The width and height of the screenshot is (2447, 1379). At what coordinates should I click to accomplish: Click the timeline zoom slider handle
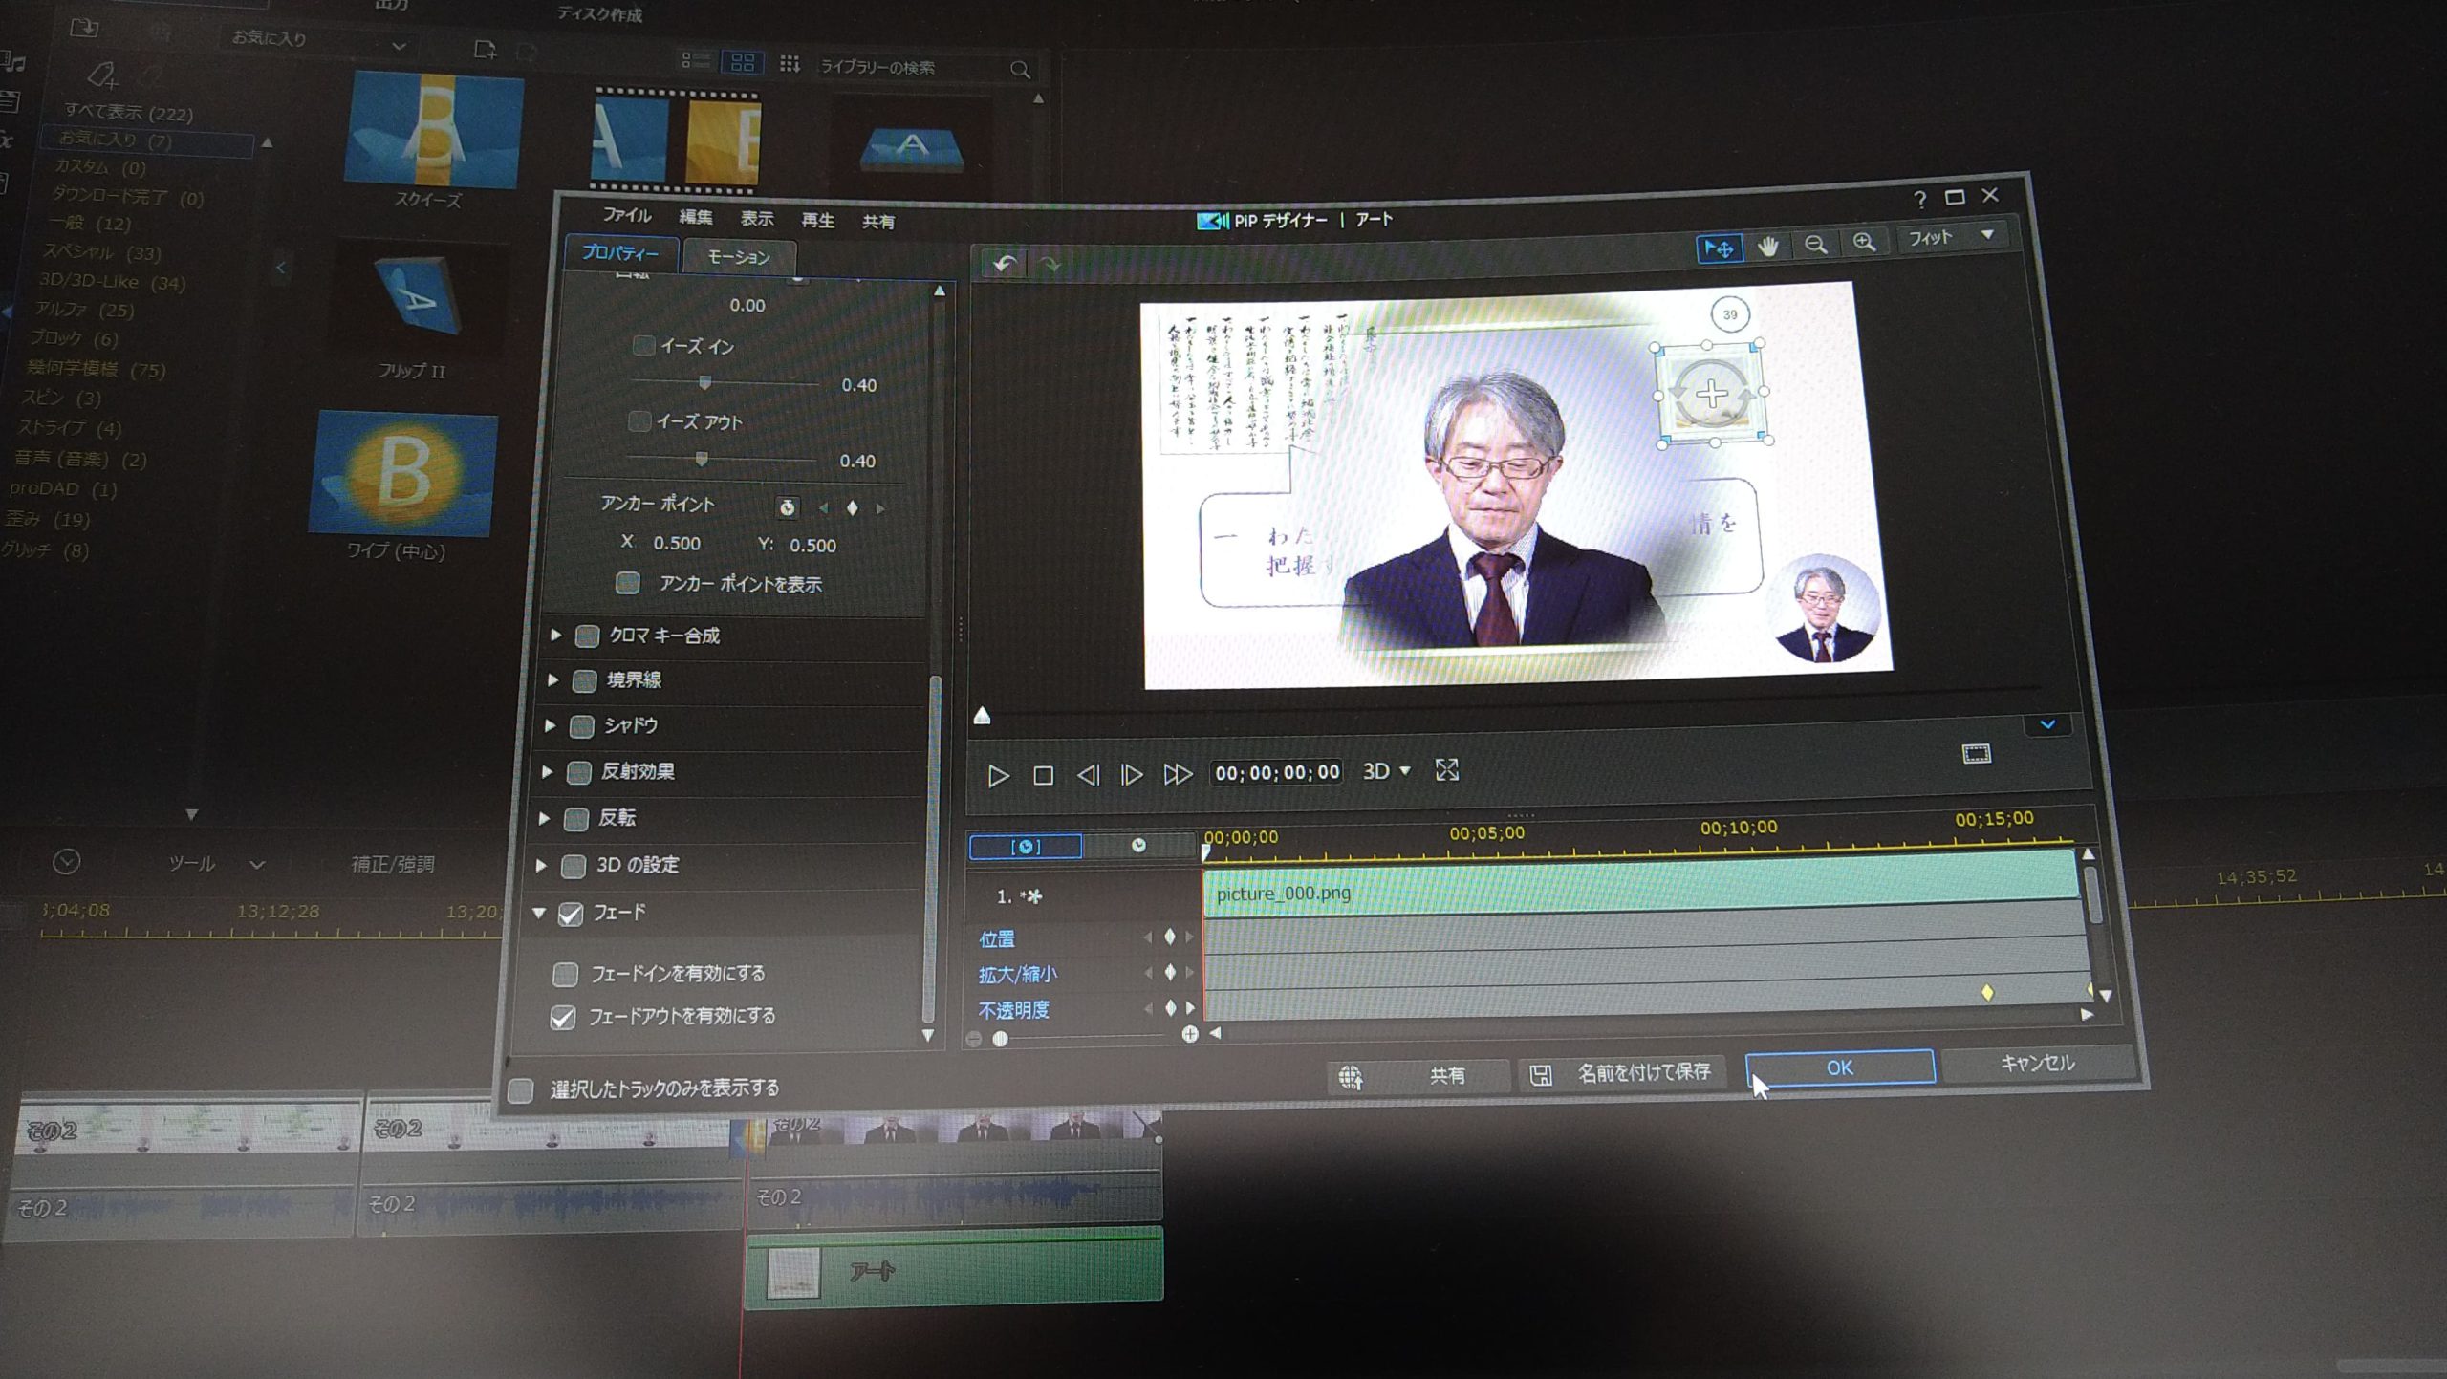pyautogui.click(x=1000, y=1038)
